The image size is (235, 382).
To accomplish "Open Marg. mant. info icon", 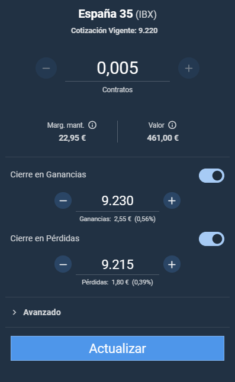I will click(92, 125).
